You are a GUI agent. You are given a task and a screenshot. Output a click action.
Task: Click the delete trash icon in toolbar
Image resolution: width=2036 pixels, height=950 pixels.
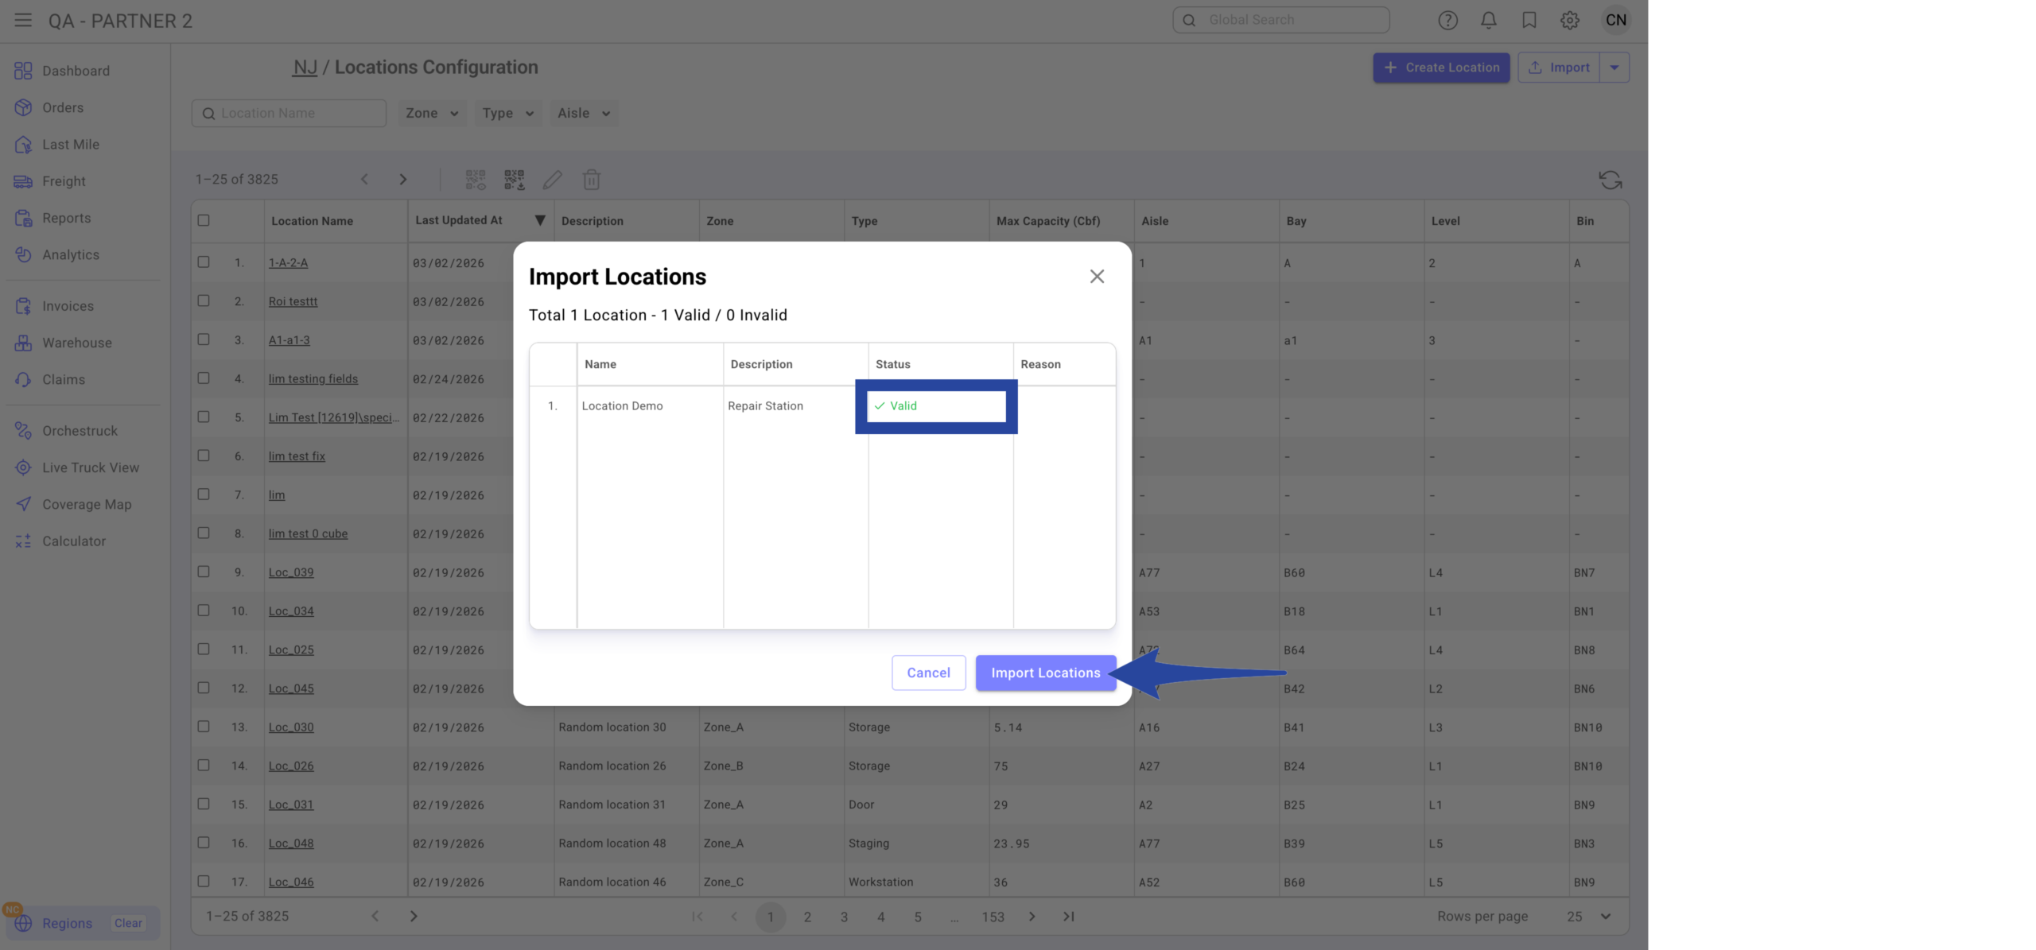pyautogui.click(x=591, y=180)
